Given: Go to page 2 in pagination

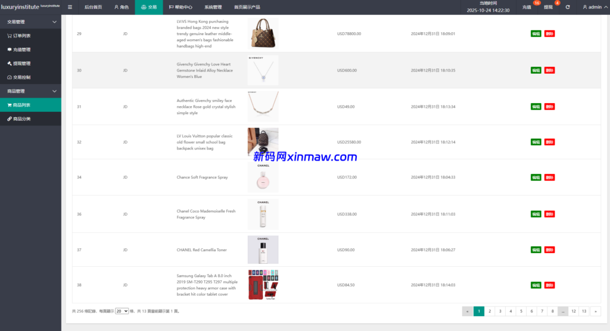Looking at the screenshot, I should pyautogui.click(x=489, y=311).
